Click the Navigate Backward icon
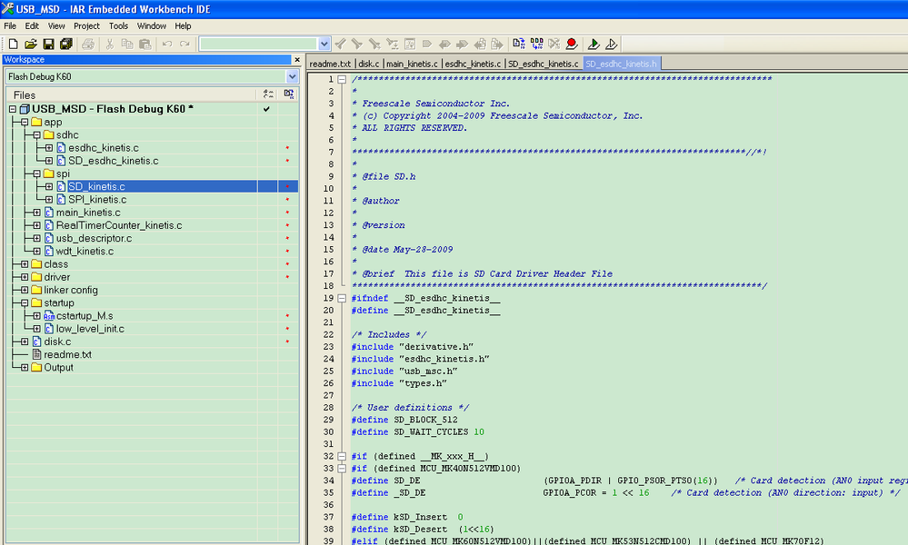908x545 pixels. (x=480, y=44)
